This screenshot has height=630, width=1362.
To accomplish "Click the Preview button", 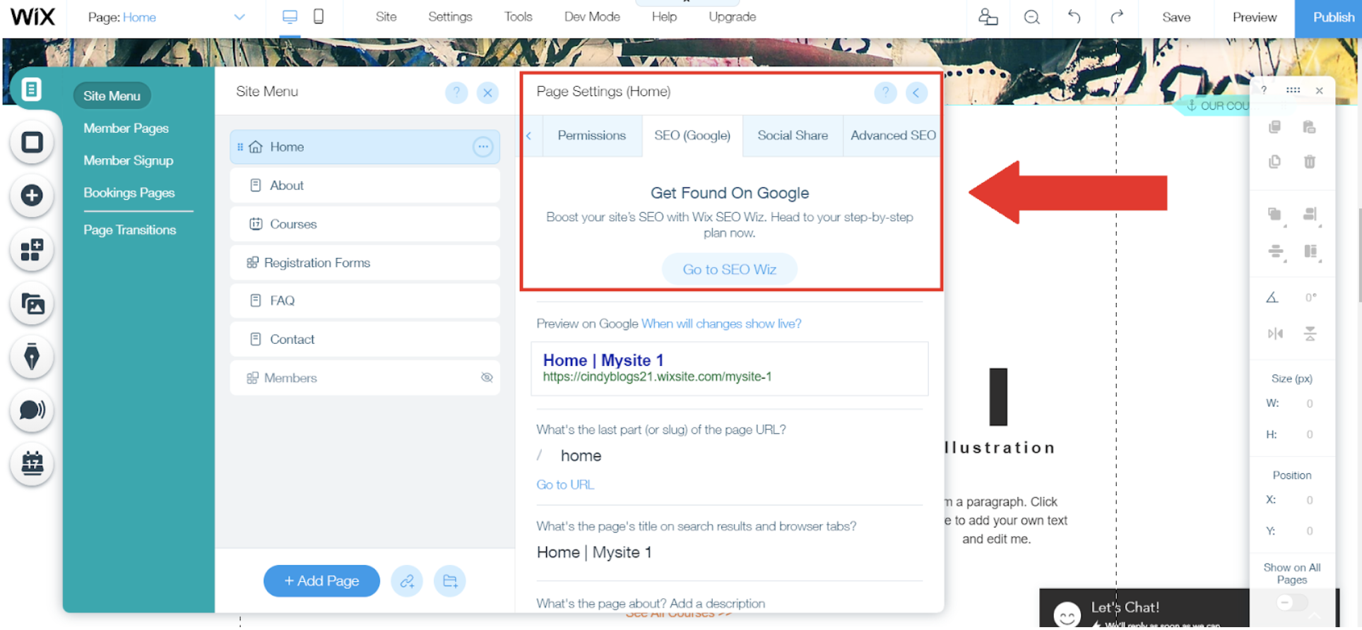I will (x=1254, y=18).
